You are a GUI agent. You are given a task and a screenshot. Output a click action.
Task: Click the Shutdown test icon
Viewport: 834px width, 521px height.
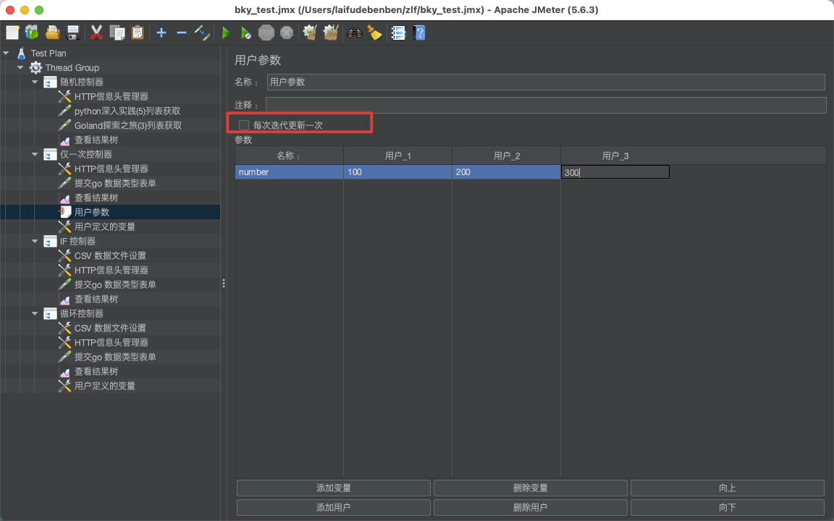point(287,33)
